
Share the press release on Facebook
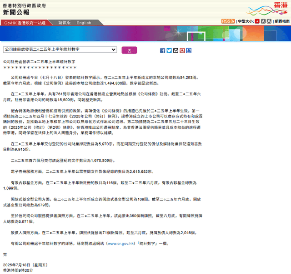pyautogui.click(x=162, y=50)
